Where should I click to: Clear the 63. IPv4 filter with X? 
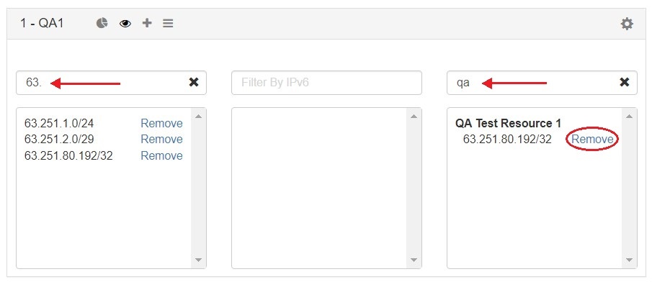[194, 82]
